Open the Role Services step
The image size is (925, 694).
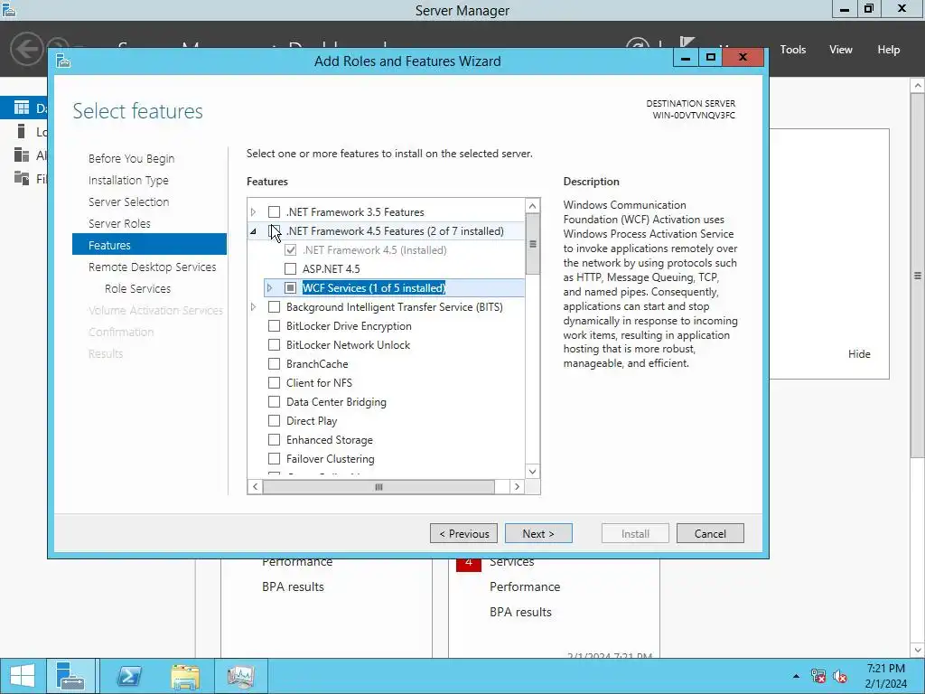point(137,288)
